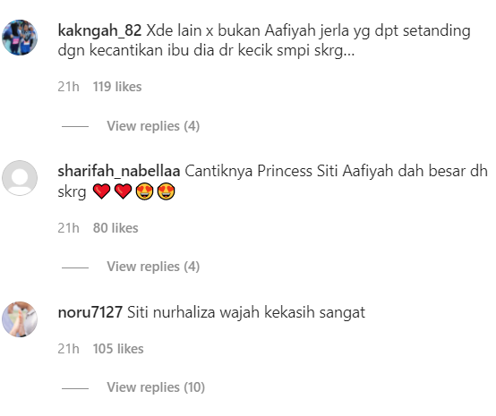The height and width of the screenshot is (416, 496).
Task: Expand replies under sharifah_nabellaa's comment
Action: coord(153,267)
